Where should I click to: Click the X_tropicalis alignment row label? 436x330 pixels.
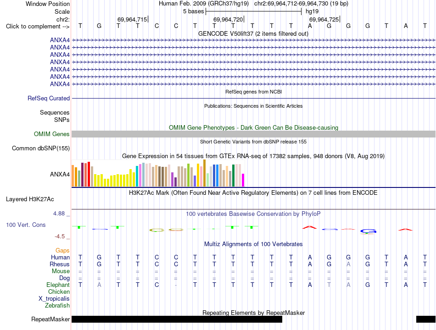click(54, 299)
